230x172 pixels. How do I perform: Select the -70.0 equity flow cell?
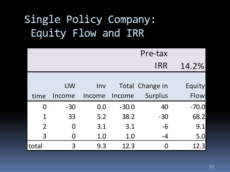[x=197, y=107]
